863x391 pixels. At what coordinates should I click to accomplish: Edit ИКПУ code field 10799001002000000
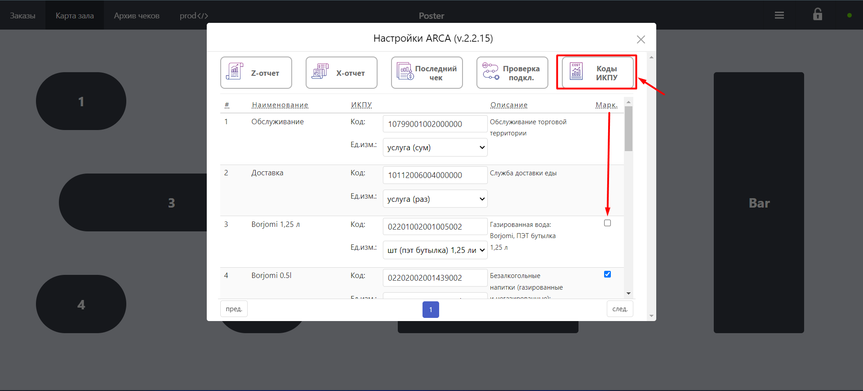(x=435, y=124)
